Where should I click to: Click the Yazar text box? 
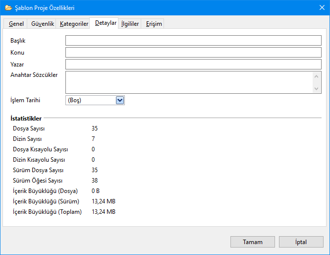point(193,64)
